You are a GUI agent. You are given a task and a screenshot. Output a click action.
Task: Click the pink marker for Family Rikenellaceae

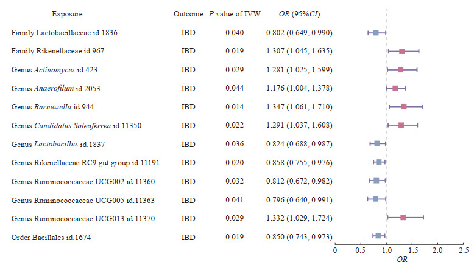pos(401,51)
